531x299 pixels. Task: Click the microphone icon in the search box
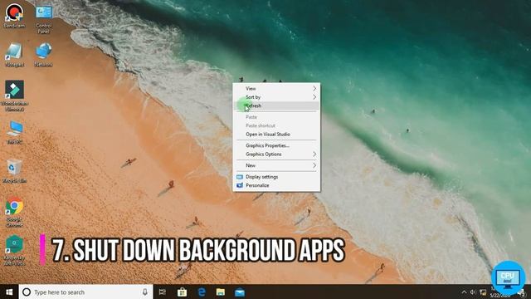pyautogui.click(x=145, y=292)
